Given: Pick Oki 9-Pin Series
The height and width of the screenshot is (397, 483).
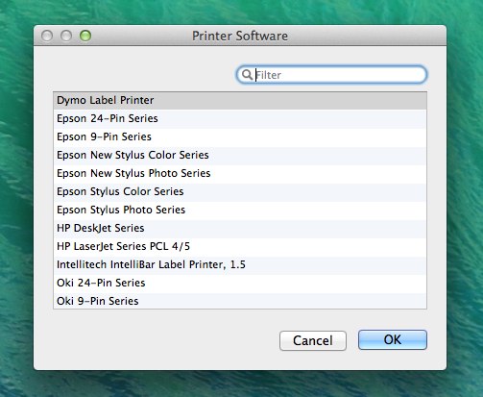Looking at the screenshot, I should (240, 301).
